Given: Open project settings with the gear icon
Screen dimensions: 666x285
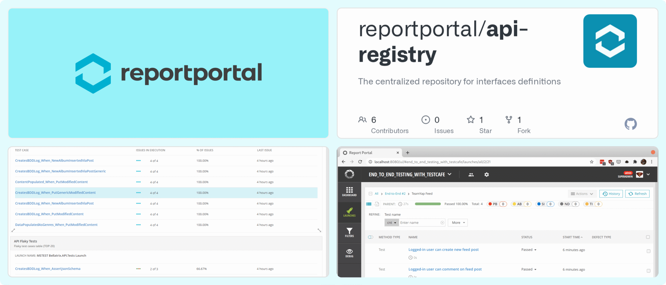Looking at the screenshot, I should tap(486, 174).
